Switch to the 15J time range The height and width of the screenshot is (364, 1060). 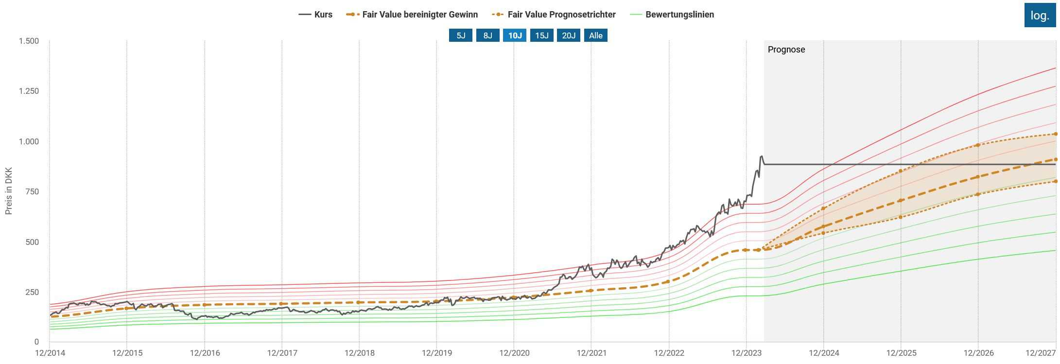coord(541,35)
